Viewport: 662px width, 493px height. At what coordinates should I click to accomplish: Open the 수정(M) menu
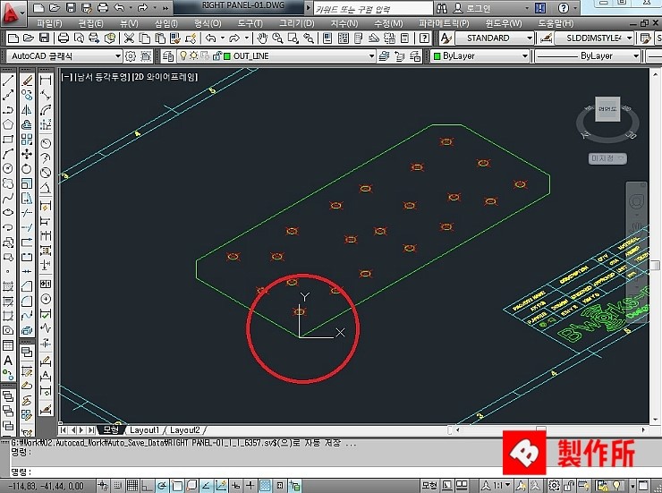tap(388, 23)
